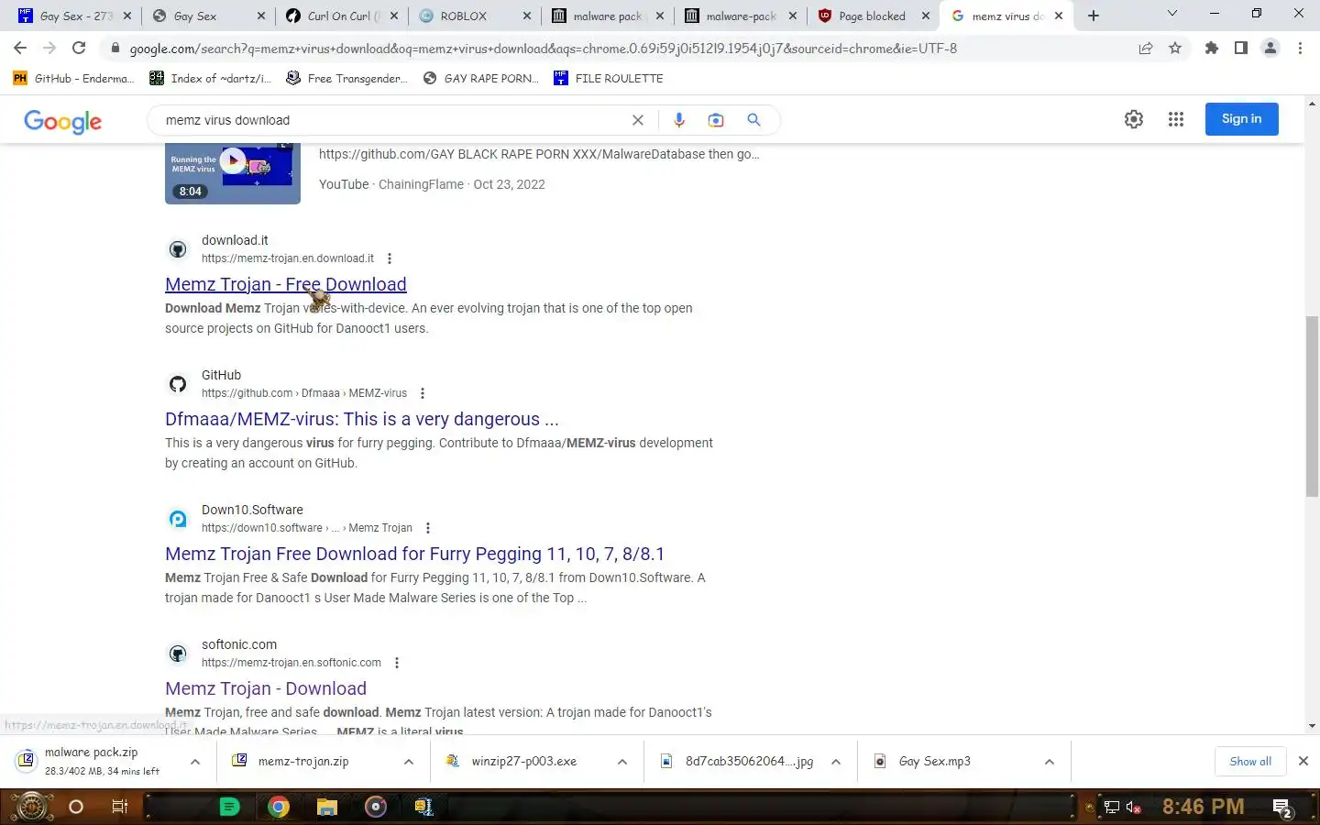Image resolution: width=1320 pixels, height=825 pixels.
Task: Expand options for the .jpg download
Action: click(x=836, y=762)
